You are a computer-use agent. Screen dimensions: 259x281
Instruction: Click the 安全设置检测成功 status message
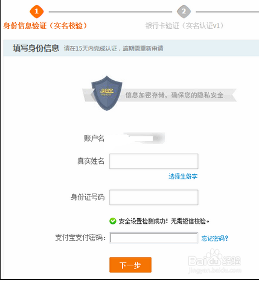[x=164, y=221]
